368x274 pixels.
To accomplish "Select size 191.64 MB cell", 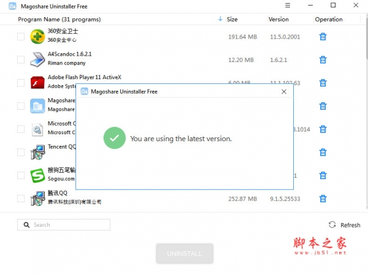I will (243, 37).
